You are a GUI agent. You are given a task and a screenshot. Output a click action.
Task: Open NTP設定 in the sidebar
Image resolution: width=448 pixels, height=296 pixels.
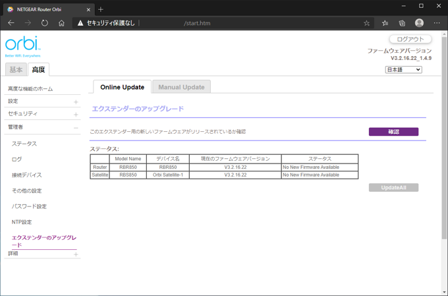[22, 222]
